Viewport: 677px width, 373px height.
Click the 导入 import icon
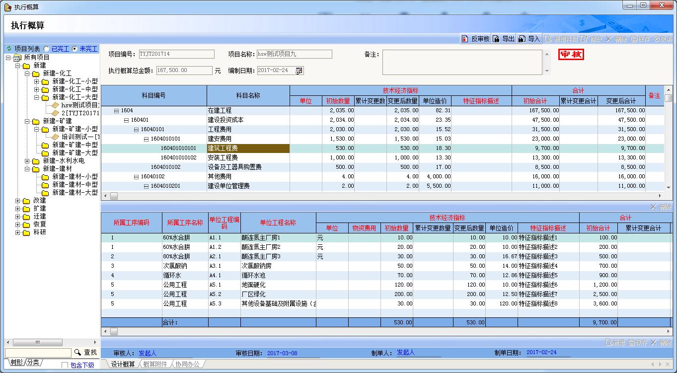click(x=522, y=39)
